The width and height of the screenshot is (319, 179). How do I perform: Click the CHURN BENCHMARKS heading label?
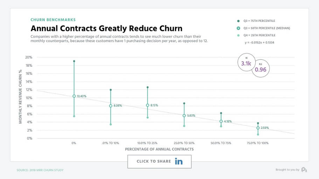pyautogui.click(x=53, y=20)
